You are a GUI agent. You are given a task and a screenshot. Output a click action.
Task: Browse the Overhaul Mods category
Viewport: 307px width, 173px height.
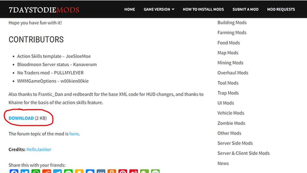pyautogui.click(x=233, y=73)
